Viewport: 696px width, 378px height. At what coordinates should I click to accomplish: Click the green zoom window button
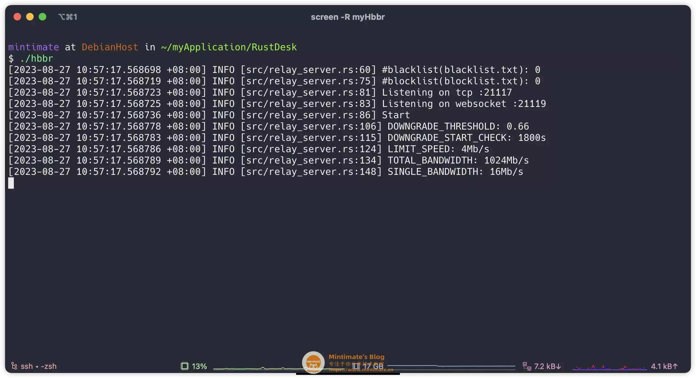point(42,17)
